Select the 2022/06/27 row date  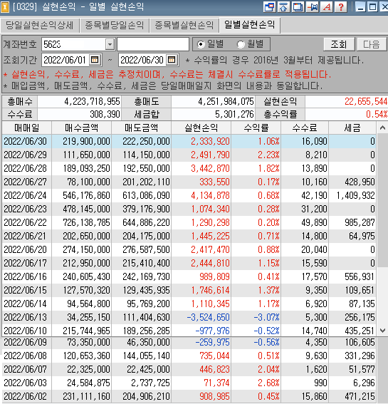[x=25, y=182]
